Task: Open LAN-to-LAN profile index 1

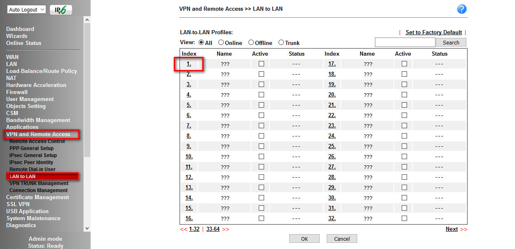Action: click(x=189, y=64)
